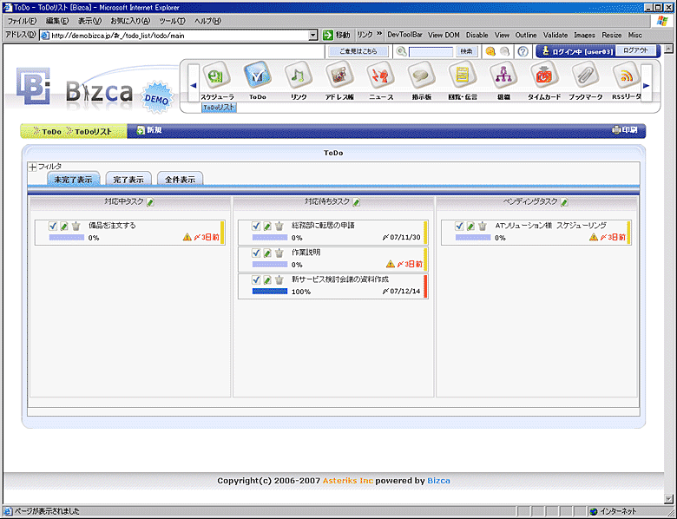Mark 備品を注文する as complete

pyautogui.click(x=53, y=226)
